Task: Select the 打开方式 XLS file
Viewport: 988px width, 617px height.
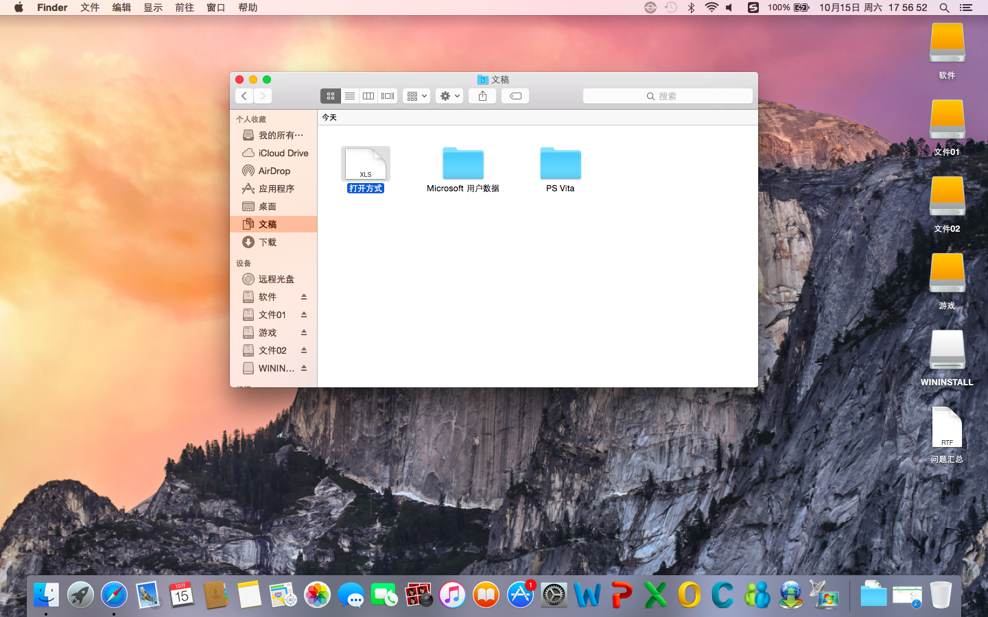Action: point(366,170)
